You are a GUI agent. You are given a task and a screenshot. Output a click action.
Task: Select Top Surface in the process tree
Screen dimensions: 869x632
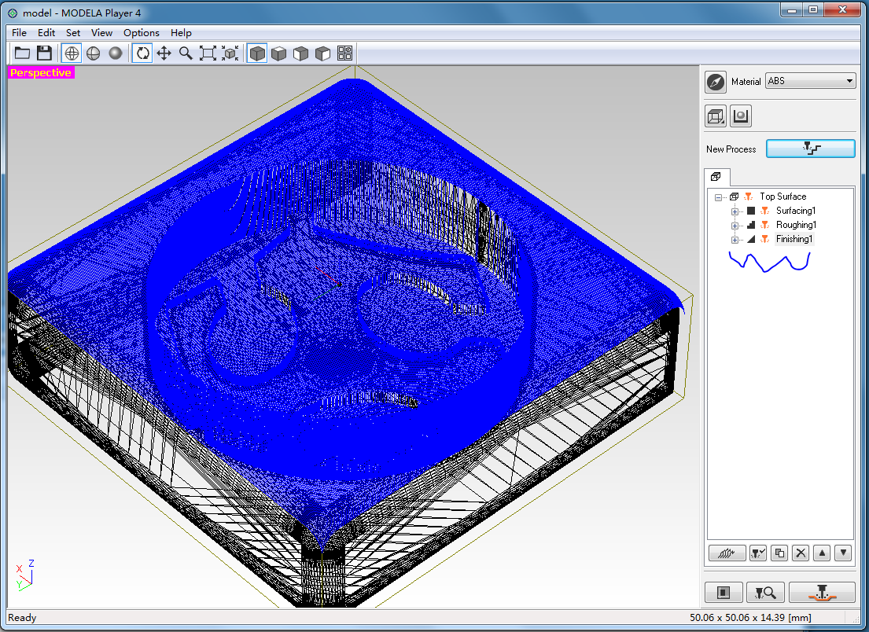pyautogui.click(x=782, y=197)
